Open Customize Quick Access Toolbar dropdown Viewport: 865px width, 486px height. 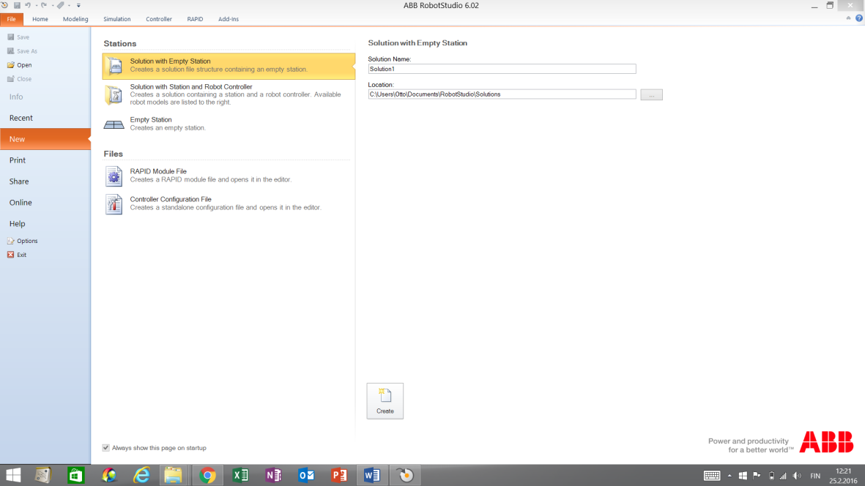click(78, 6)
